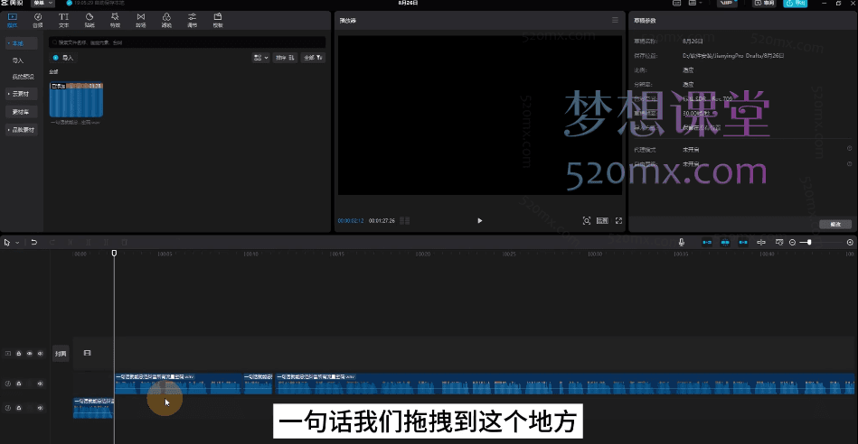Lock the main video track
Viewport: 858px width, 444px height.
[x=19, y=354]
